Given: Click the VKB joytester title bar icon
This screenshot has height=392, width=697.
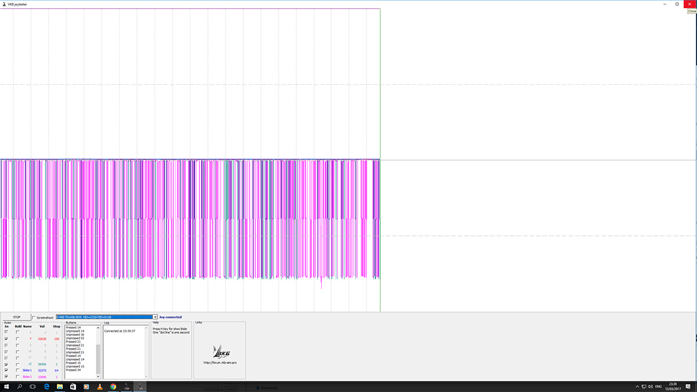Looking at the screenshot, I should coord(5,3).
